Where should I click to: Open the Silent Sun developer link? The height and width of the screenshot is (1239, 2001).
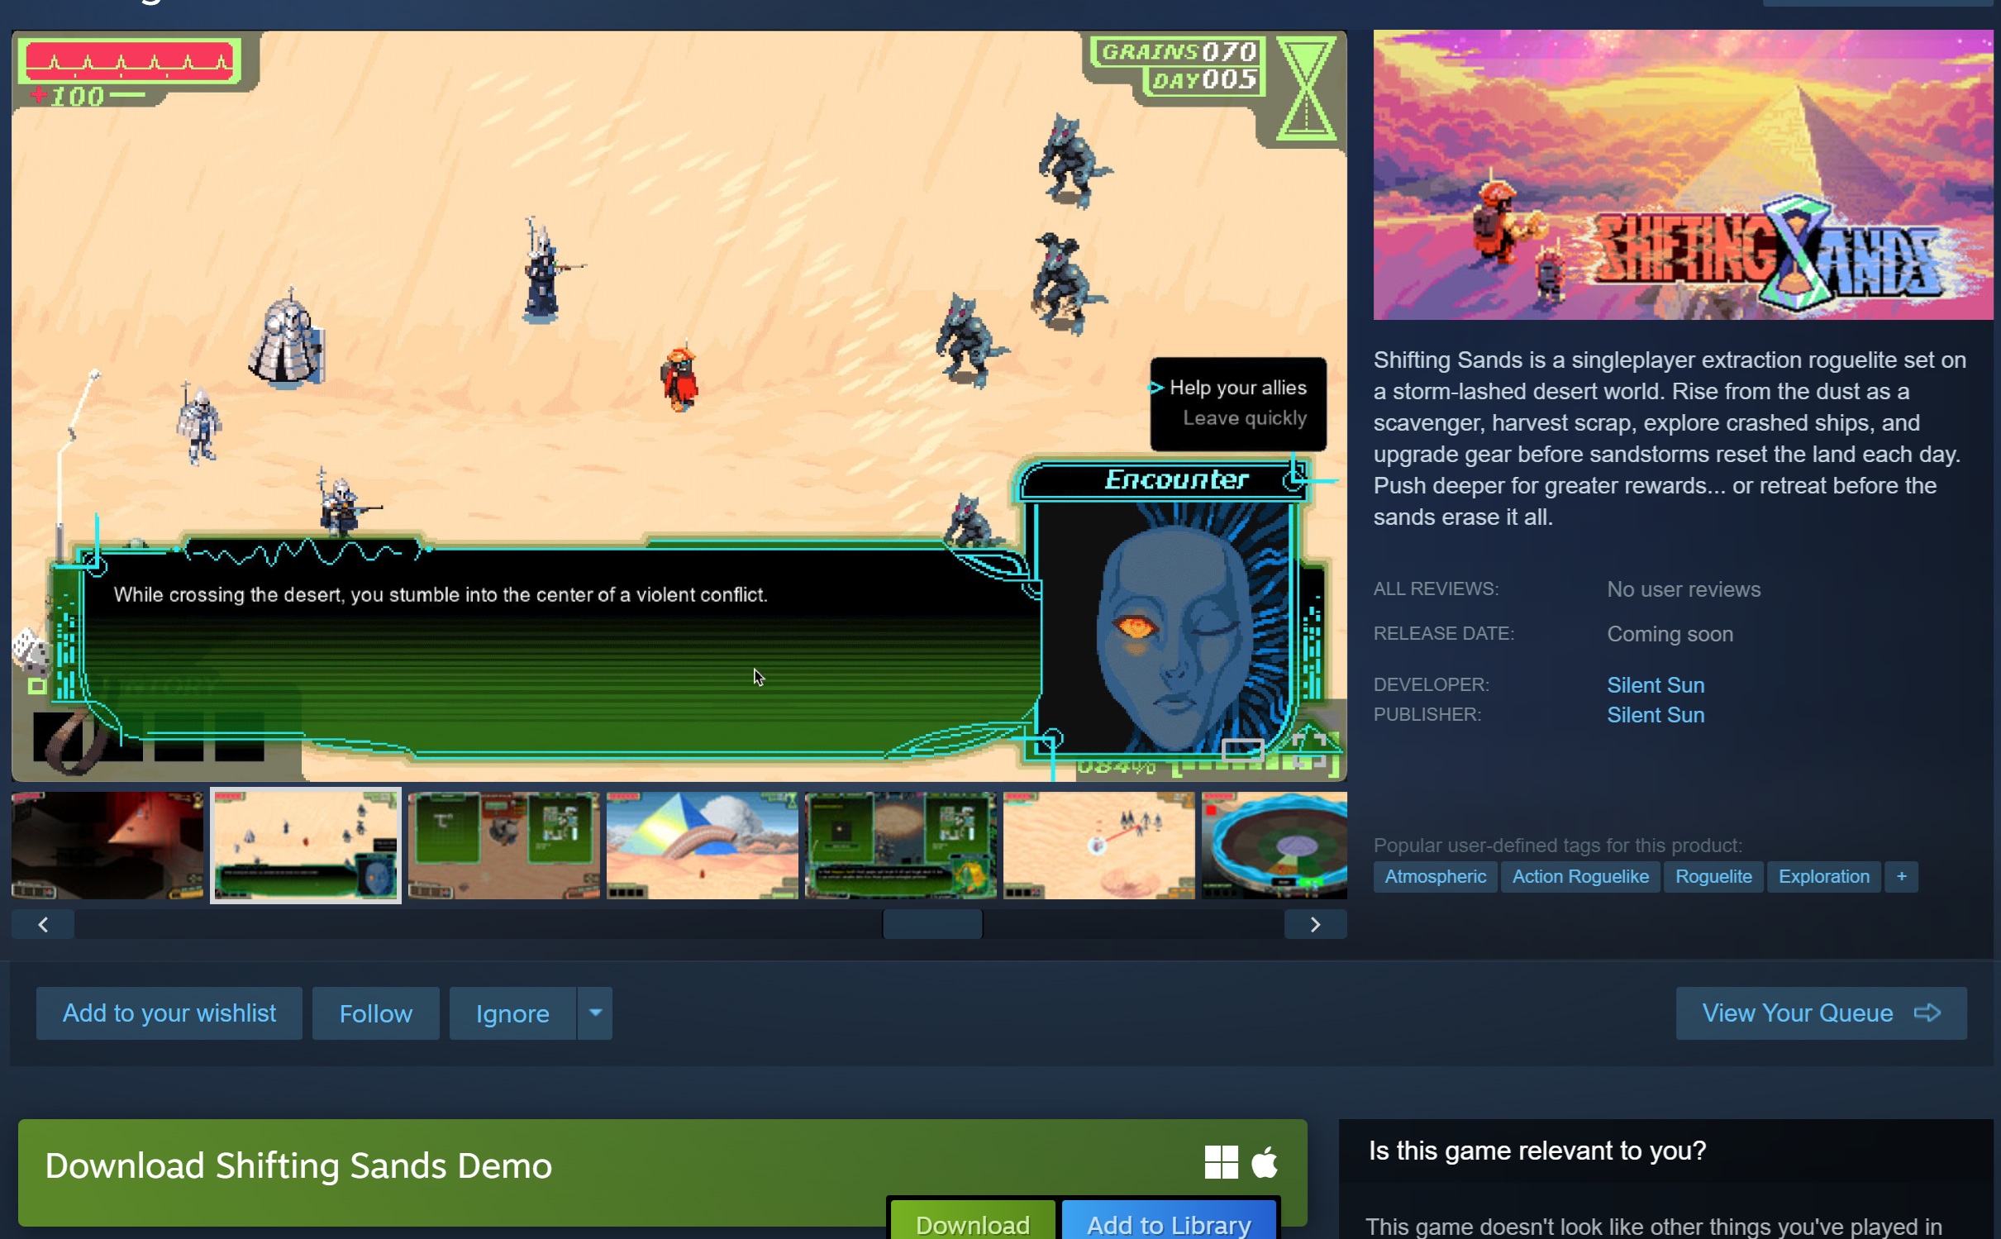click(x=1655, y=685)
